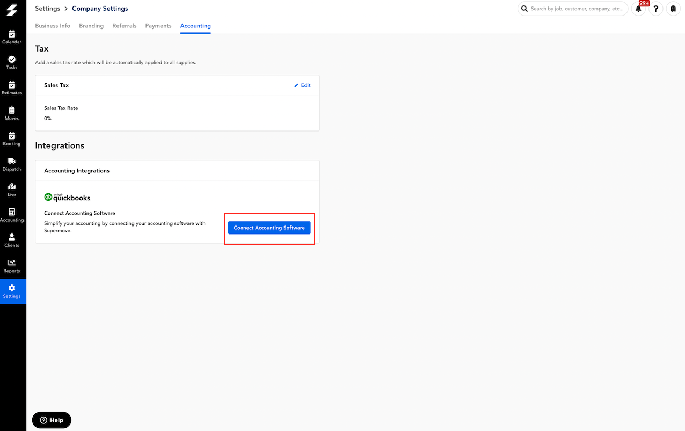Click the Supermove logo

[12, 10]
